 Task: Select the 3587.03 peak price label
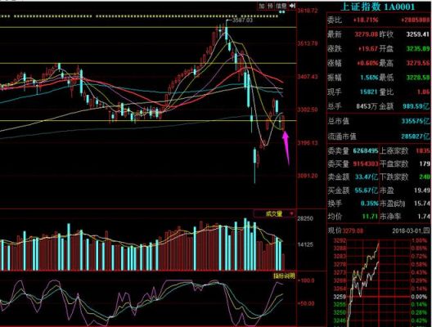point(242,20)
